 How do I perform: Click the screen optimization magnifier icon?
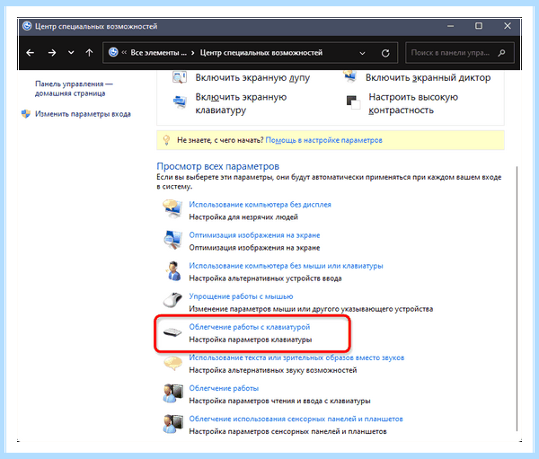(x=172, y=239)
